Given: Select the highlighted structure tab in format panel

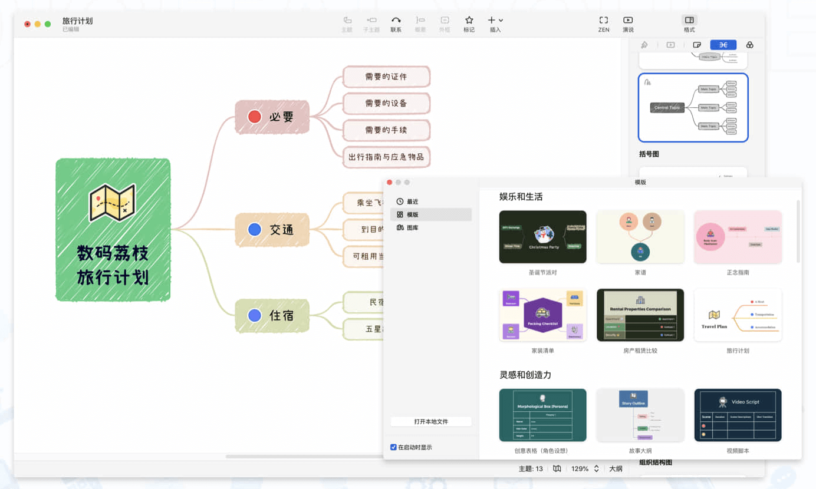Looking at the screenshot, I should [x=723, y=45].
